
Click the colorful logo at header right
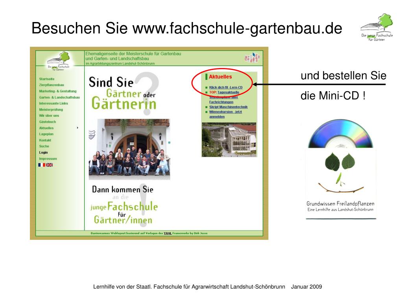click(x=252, y=58)
